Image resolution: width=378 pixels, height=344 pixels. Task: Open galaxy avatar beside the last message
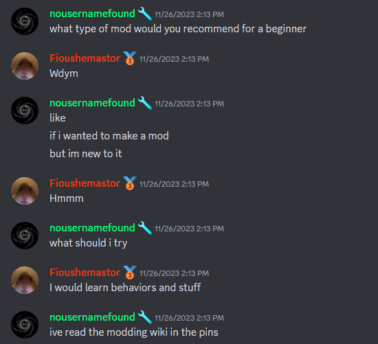coord(25,325)
